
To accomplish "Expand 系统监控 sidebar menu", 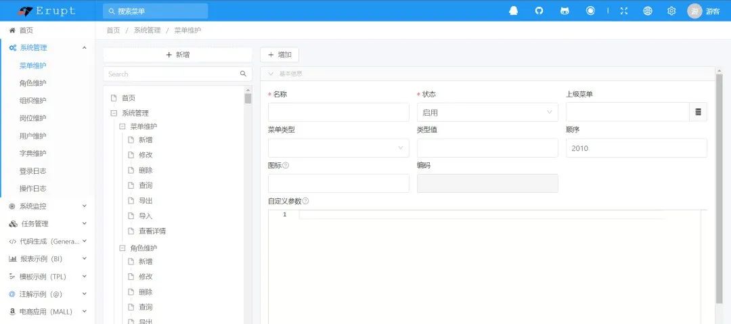I will tap(85, 206).
